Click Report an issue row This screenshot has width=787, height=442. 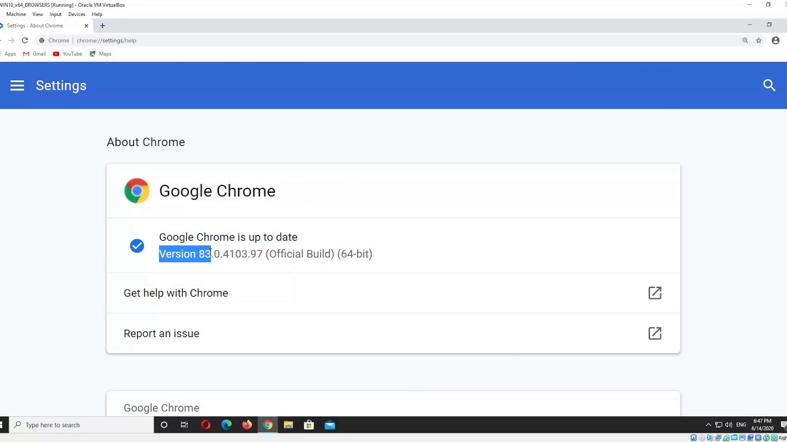[x=393, y=333]
